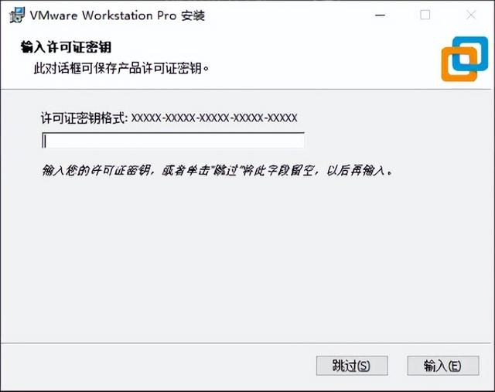Click the orange square of VMware logo
This screenshot has width=495, height=392.
point(459,64)
